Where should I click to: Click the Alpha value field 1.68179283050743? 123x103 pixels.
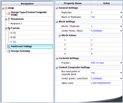pos(106,83)
